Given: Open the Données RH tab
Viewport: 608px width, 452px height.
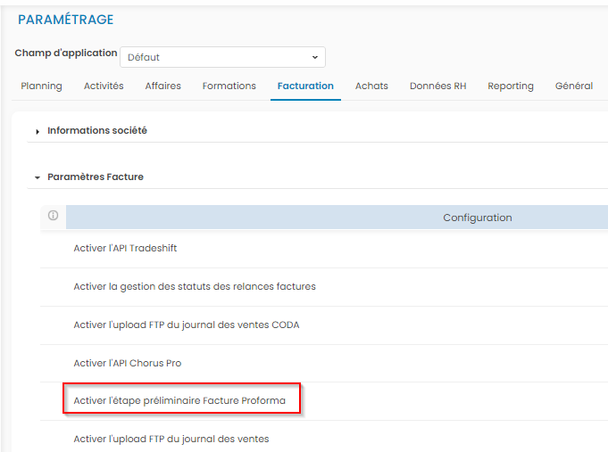Looking at the screenshot, I should tap(437, 86).
